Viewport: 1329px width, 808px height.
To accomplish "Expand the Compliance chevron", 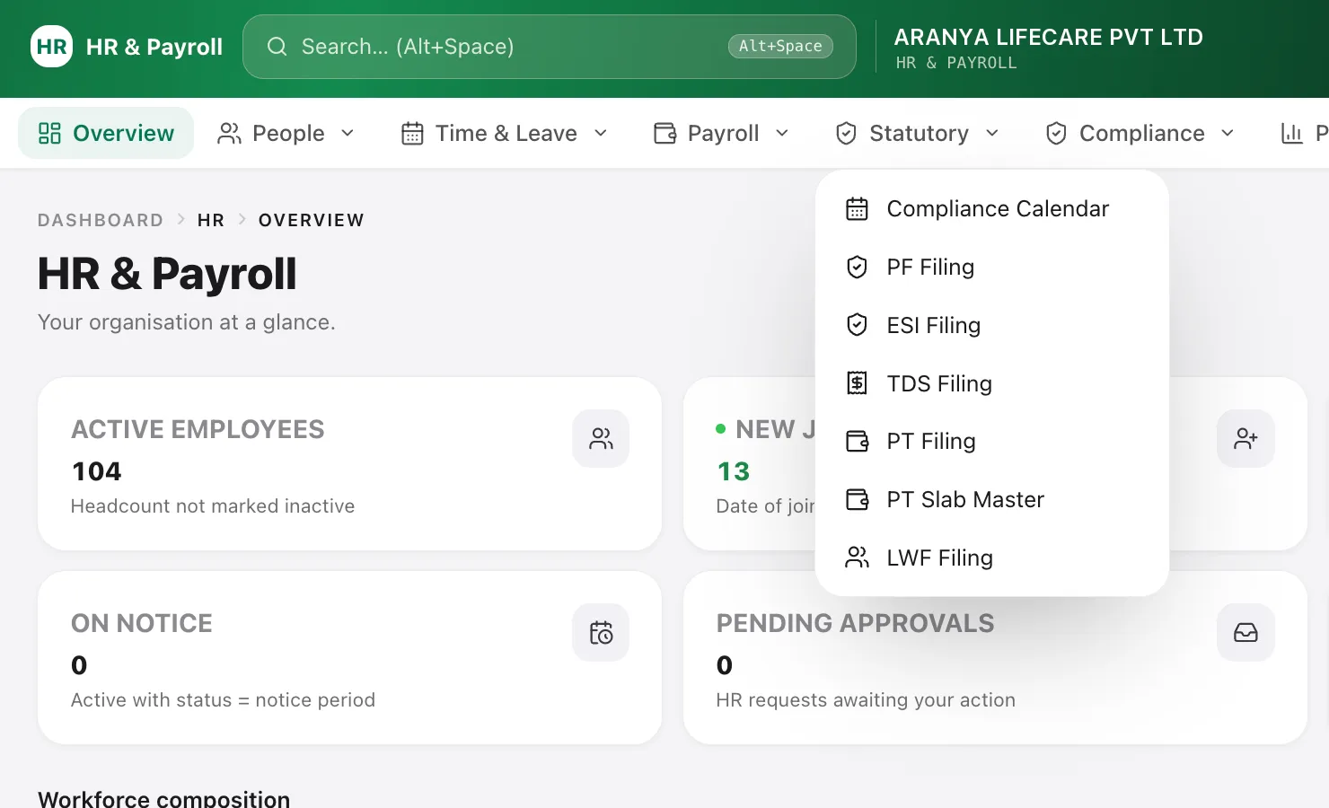I will [x=1228, y=133].
